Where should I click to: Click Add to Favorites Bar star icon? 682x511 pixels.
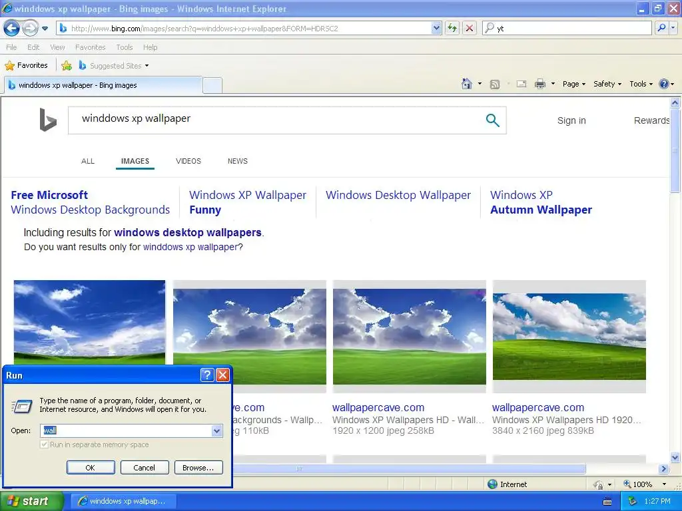tap(67, 66)
